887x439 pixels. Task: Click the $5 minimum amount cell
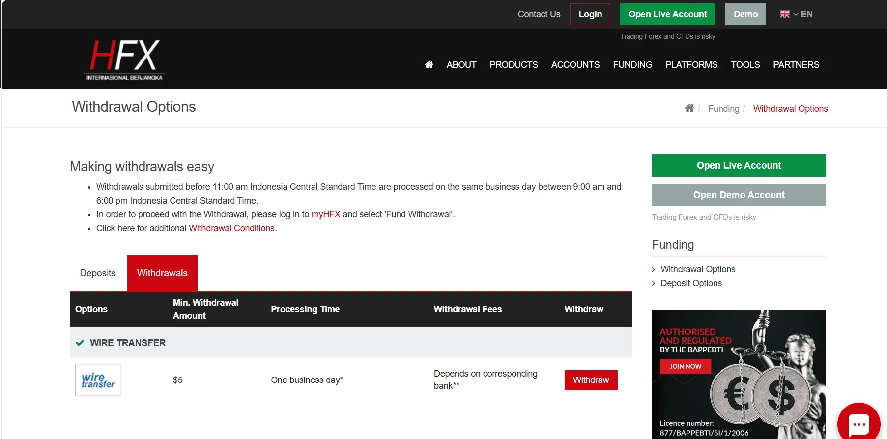(x=178, y=380)
